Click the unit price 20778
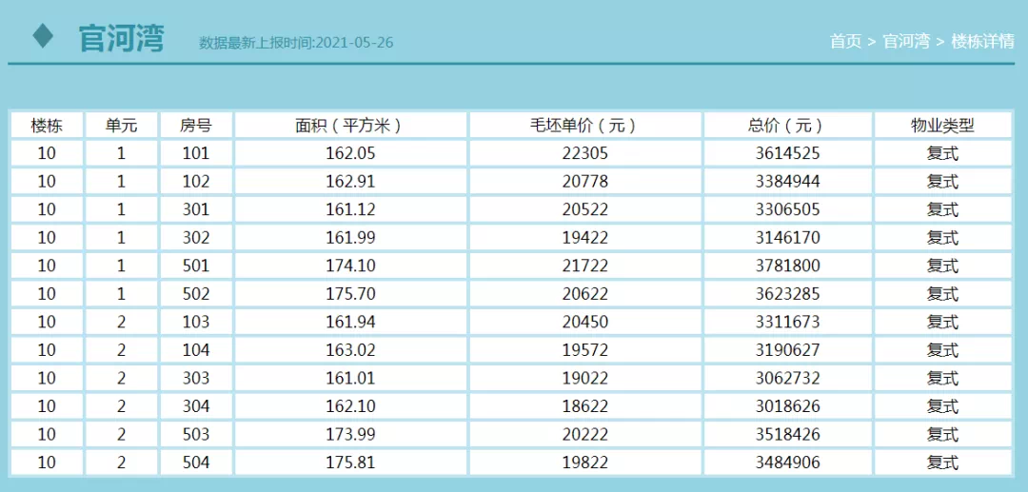The height and width of the screenshot is (492, 1028). point(585,182)
